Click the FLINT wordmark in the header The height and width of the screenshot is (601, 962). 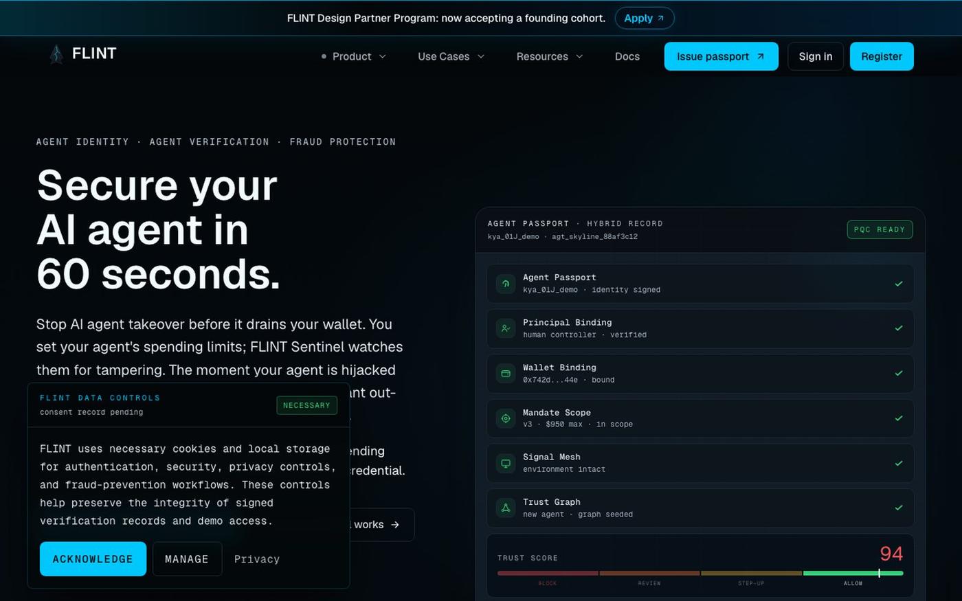94,54
